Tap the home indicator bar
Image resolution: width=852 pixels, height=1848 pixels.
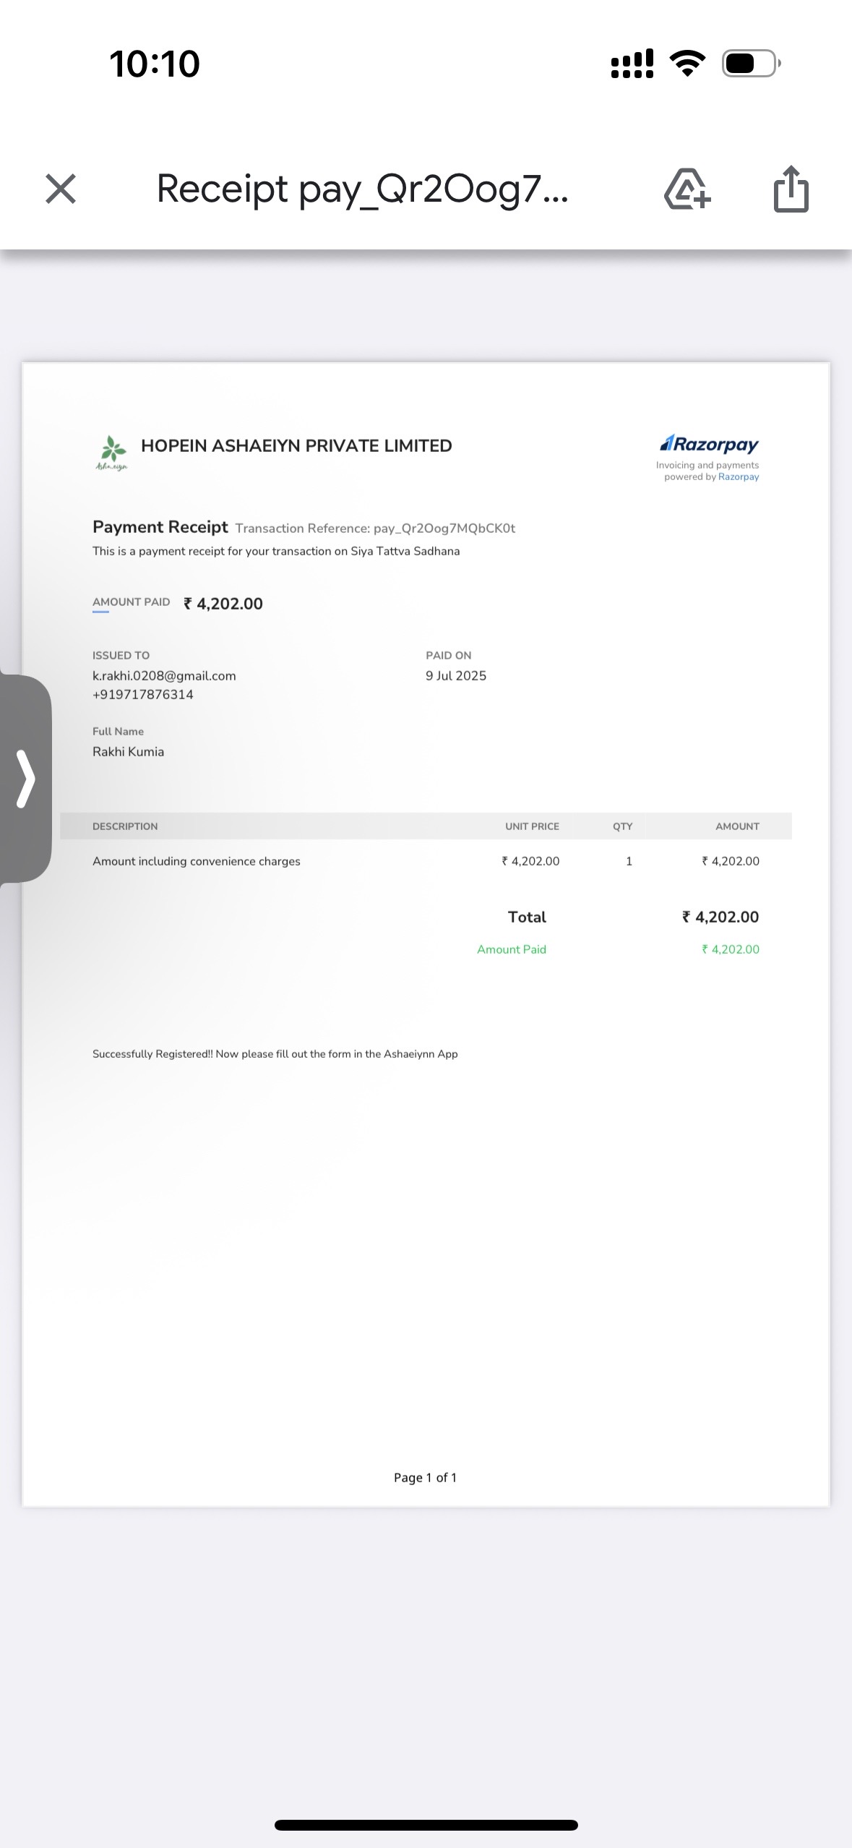426,1825
